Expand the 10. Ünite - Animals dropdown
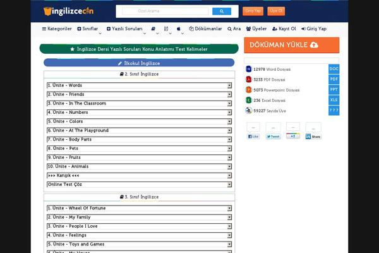Screen dimensions: 379x253 [x=139, y=166]
